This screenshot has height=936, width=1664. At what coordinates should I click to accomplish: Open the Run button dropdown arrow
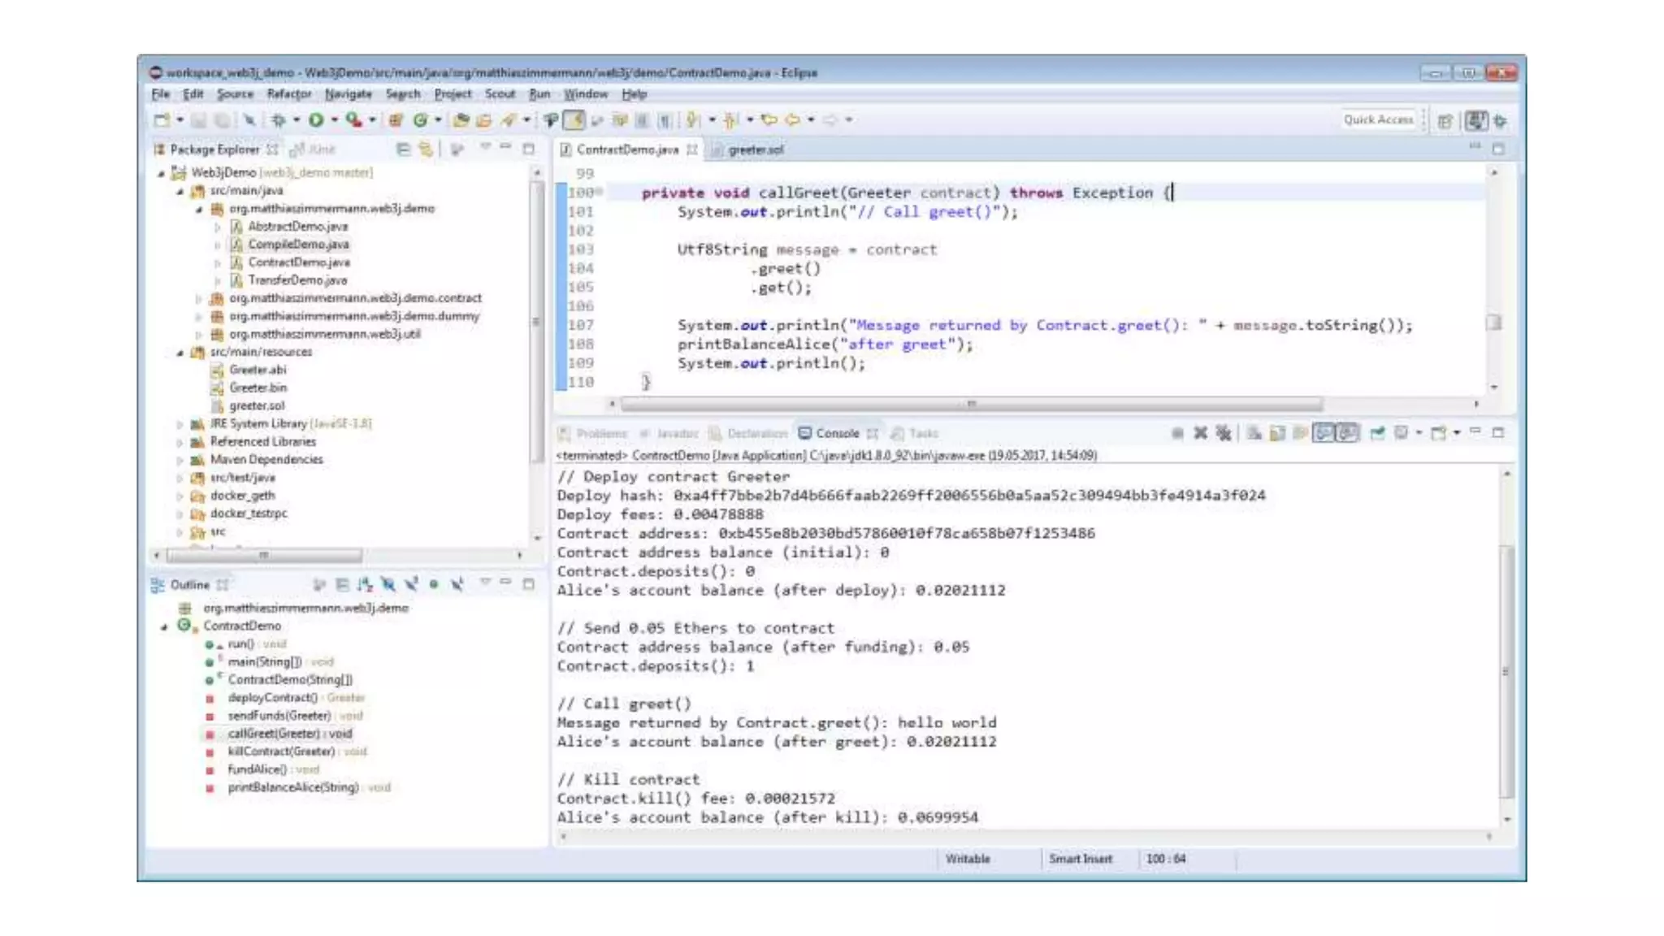coord(334,120)
